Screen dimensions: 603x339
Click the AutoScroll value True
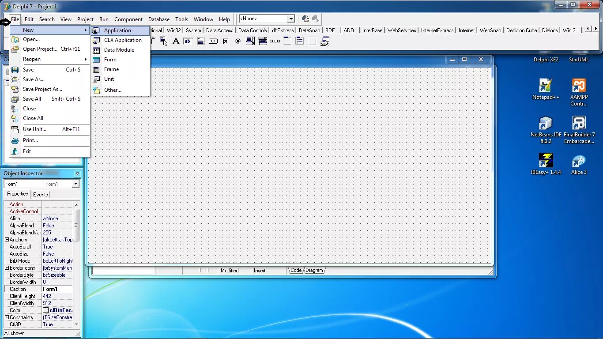click(x=57, y=247)
